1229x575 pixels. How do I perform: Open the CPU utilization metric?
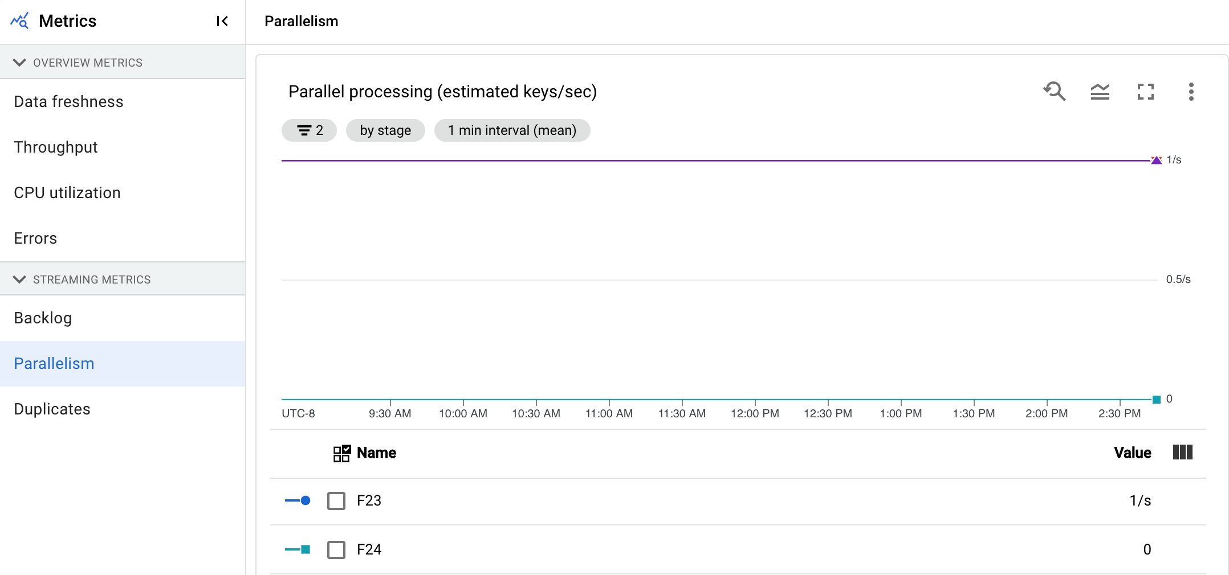[x=67, y=192]
